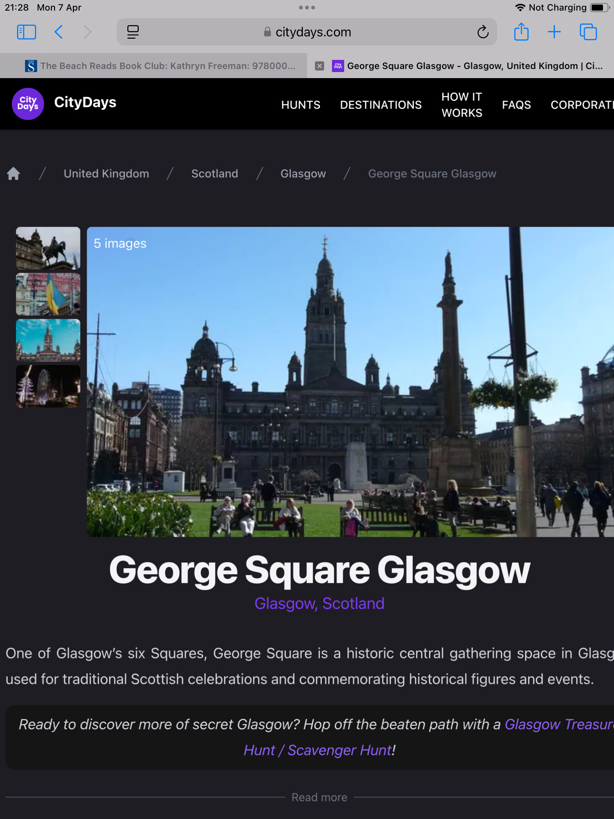The height and width of the screenshot is (819, 614).
Task: Go back to the previous page
Action: pyautogui.click(x=59, y=32)
